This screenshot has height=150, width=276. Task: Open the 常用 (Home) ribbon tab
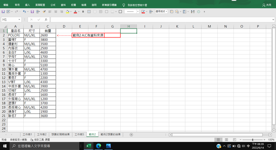[17, 5]
